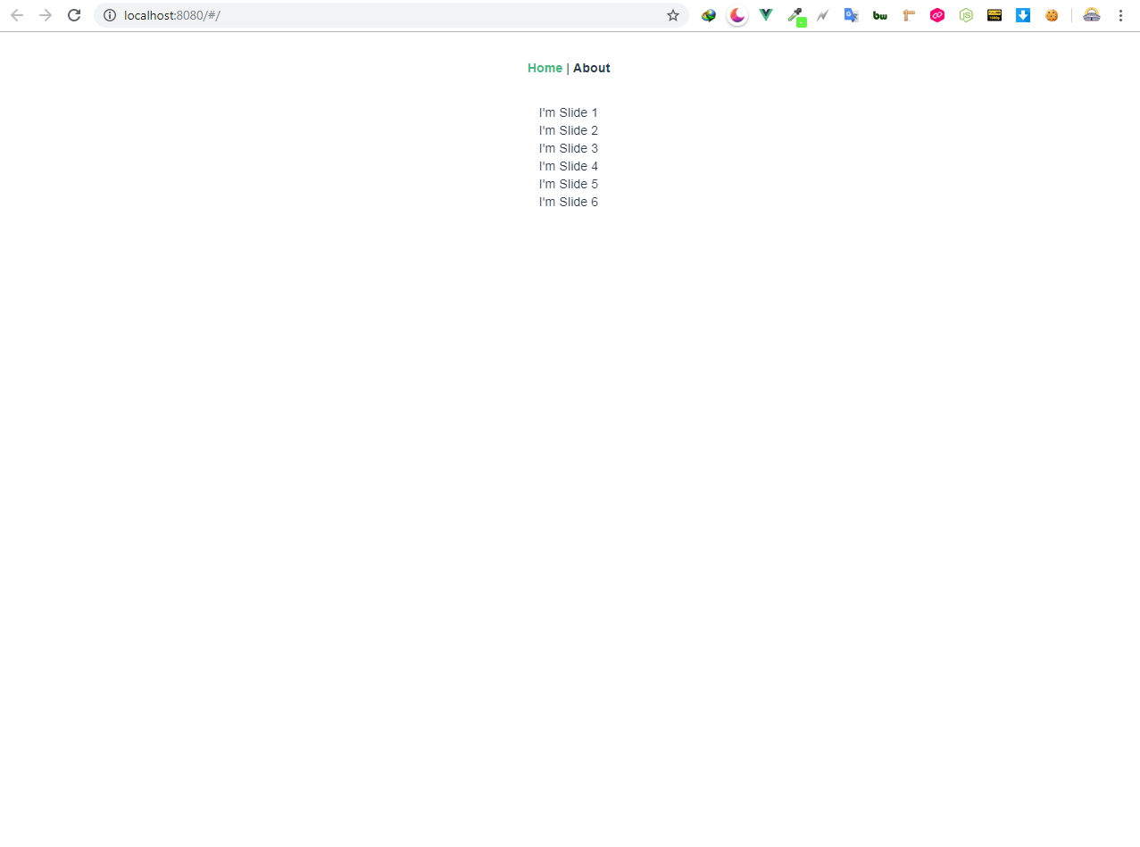Click the back navigation arrow
The height and width of the screenshot is (847, 1140).
tap(16, 15)
